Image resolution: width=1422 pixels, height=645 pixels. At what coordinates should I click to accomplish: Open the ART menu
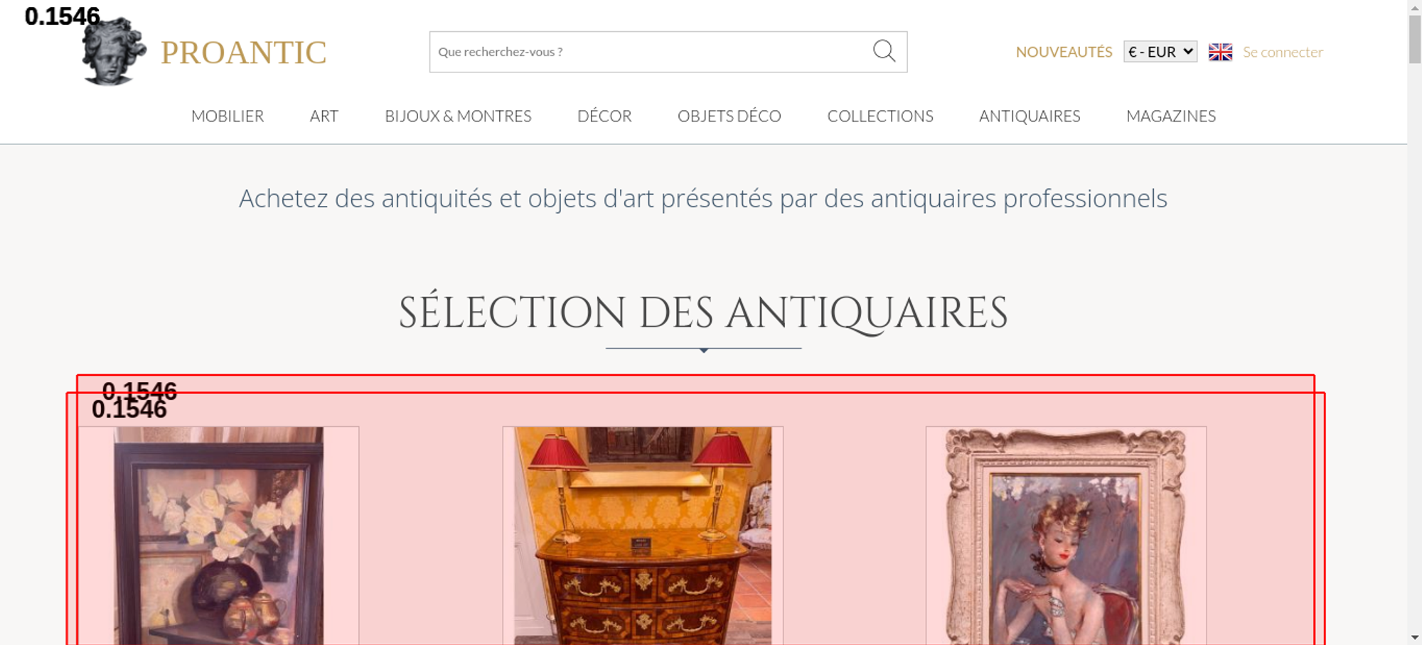click(x=324, y=116)
